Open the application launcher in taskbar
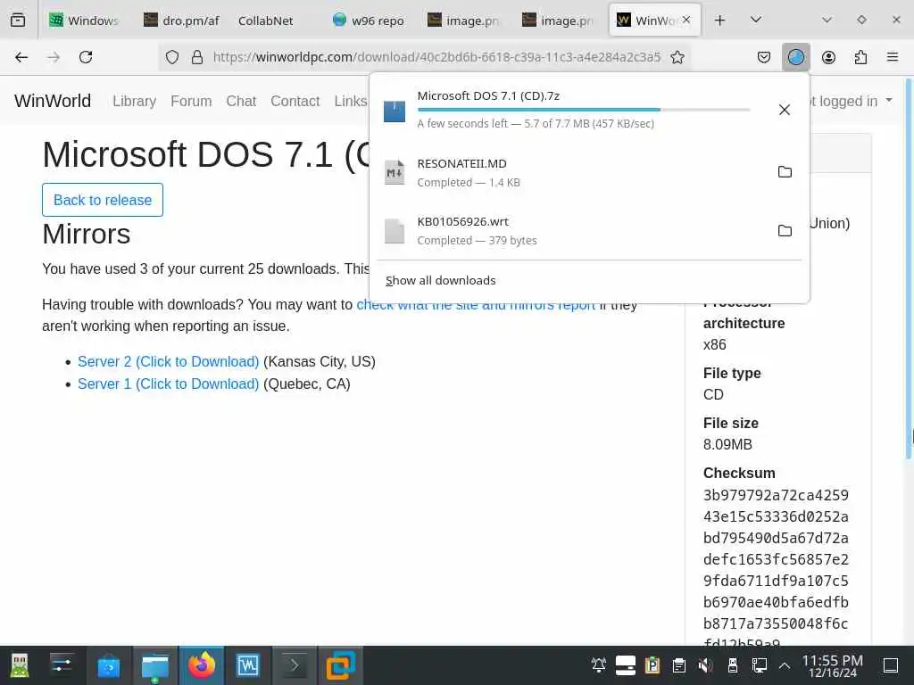The image size is (914, 685). [20, 665]
